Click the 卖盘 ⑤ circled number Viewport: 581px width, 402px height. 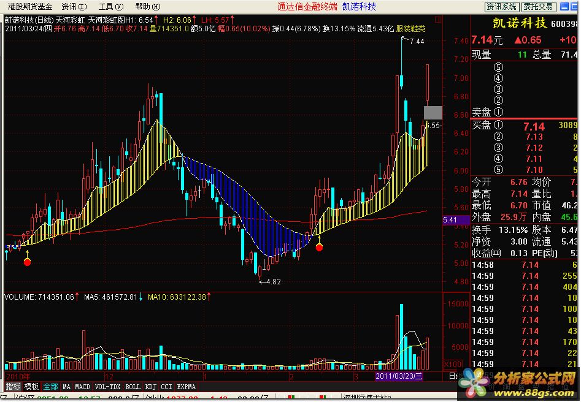pyautogui.click(x=498, y=67)
